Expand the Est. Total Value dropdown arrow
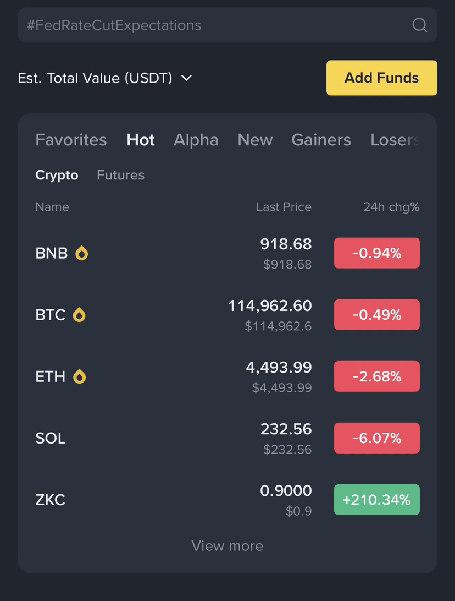This screenshot has height=601, width=455. (186, 78)
